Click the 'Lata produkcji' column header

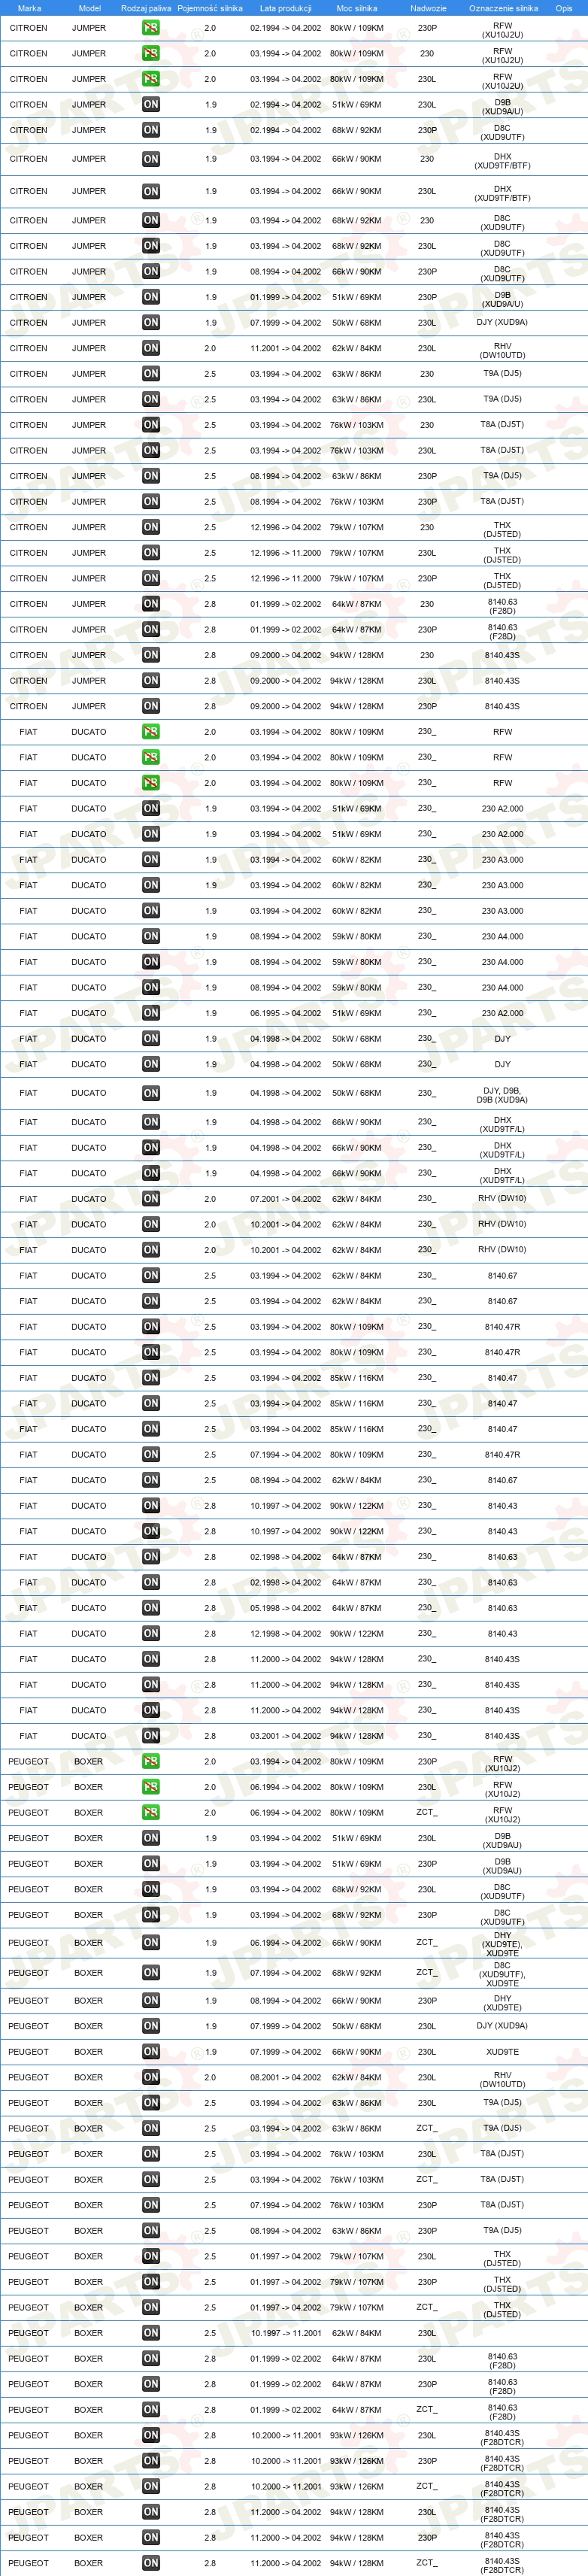286,8
